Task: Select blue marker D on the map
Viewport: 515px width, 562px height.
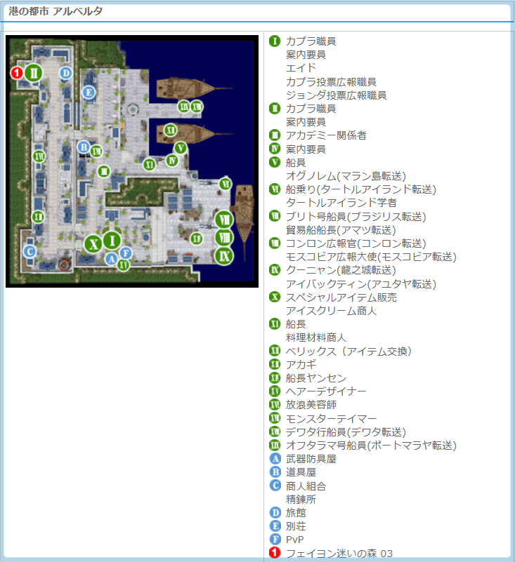Action: tap(65, 72)
